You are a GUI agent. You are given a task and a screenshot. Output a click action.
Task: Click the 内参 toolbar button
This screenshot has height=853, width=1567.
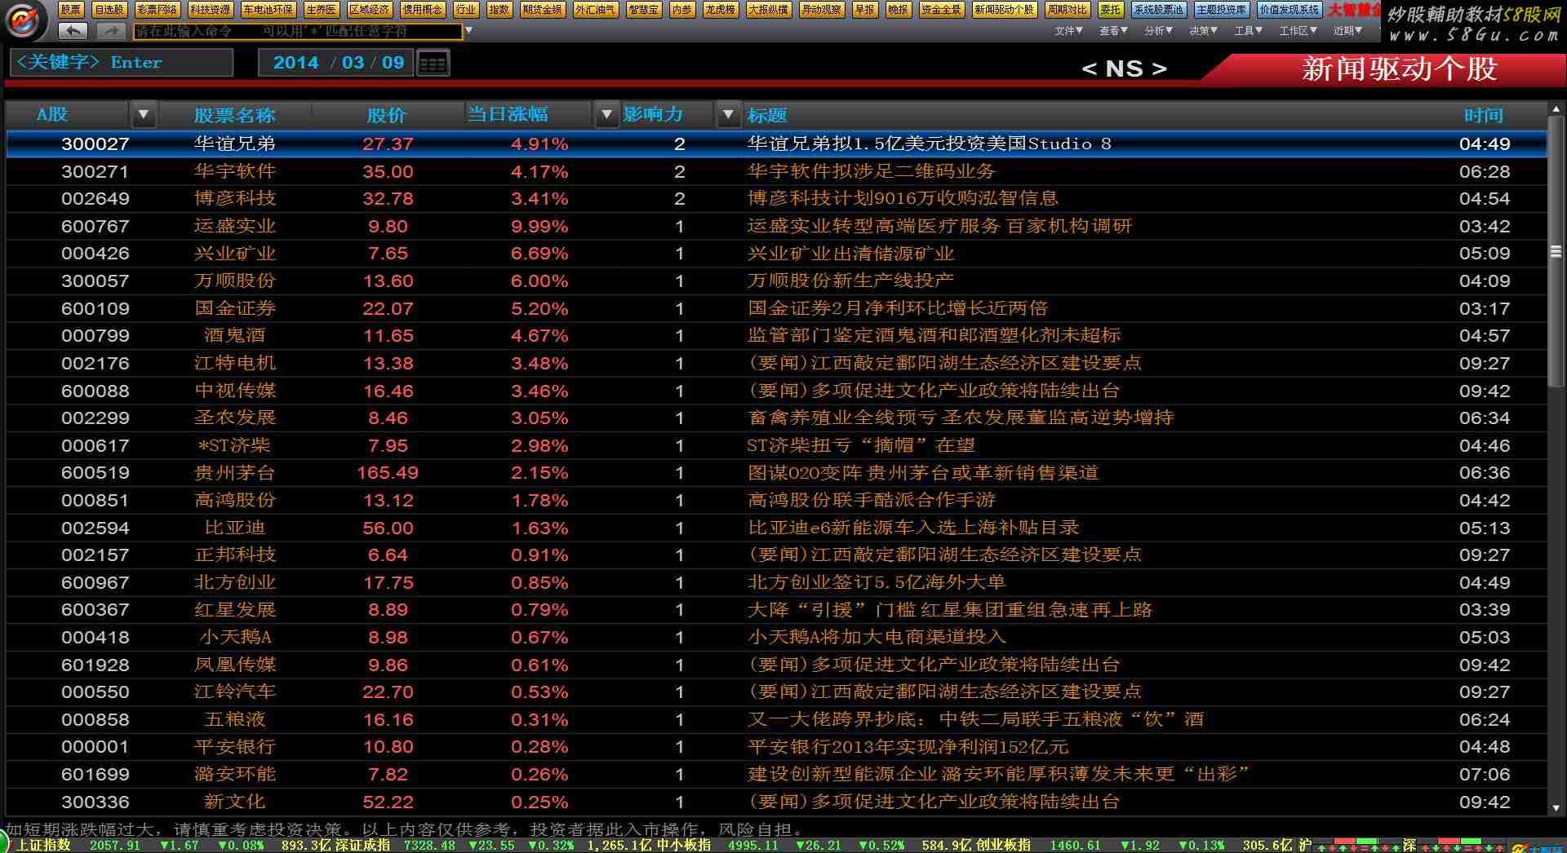682,10
